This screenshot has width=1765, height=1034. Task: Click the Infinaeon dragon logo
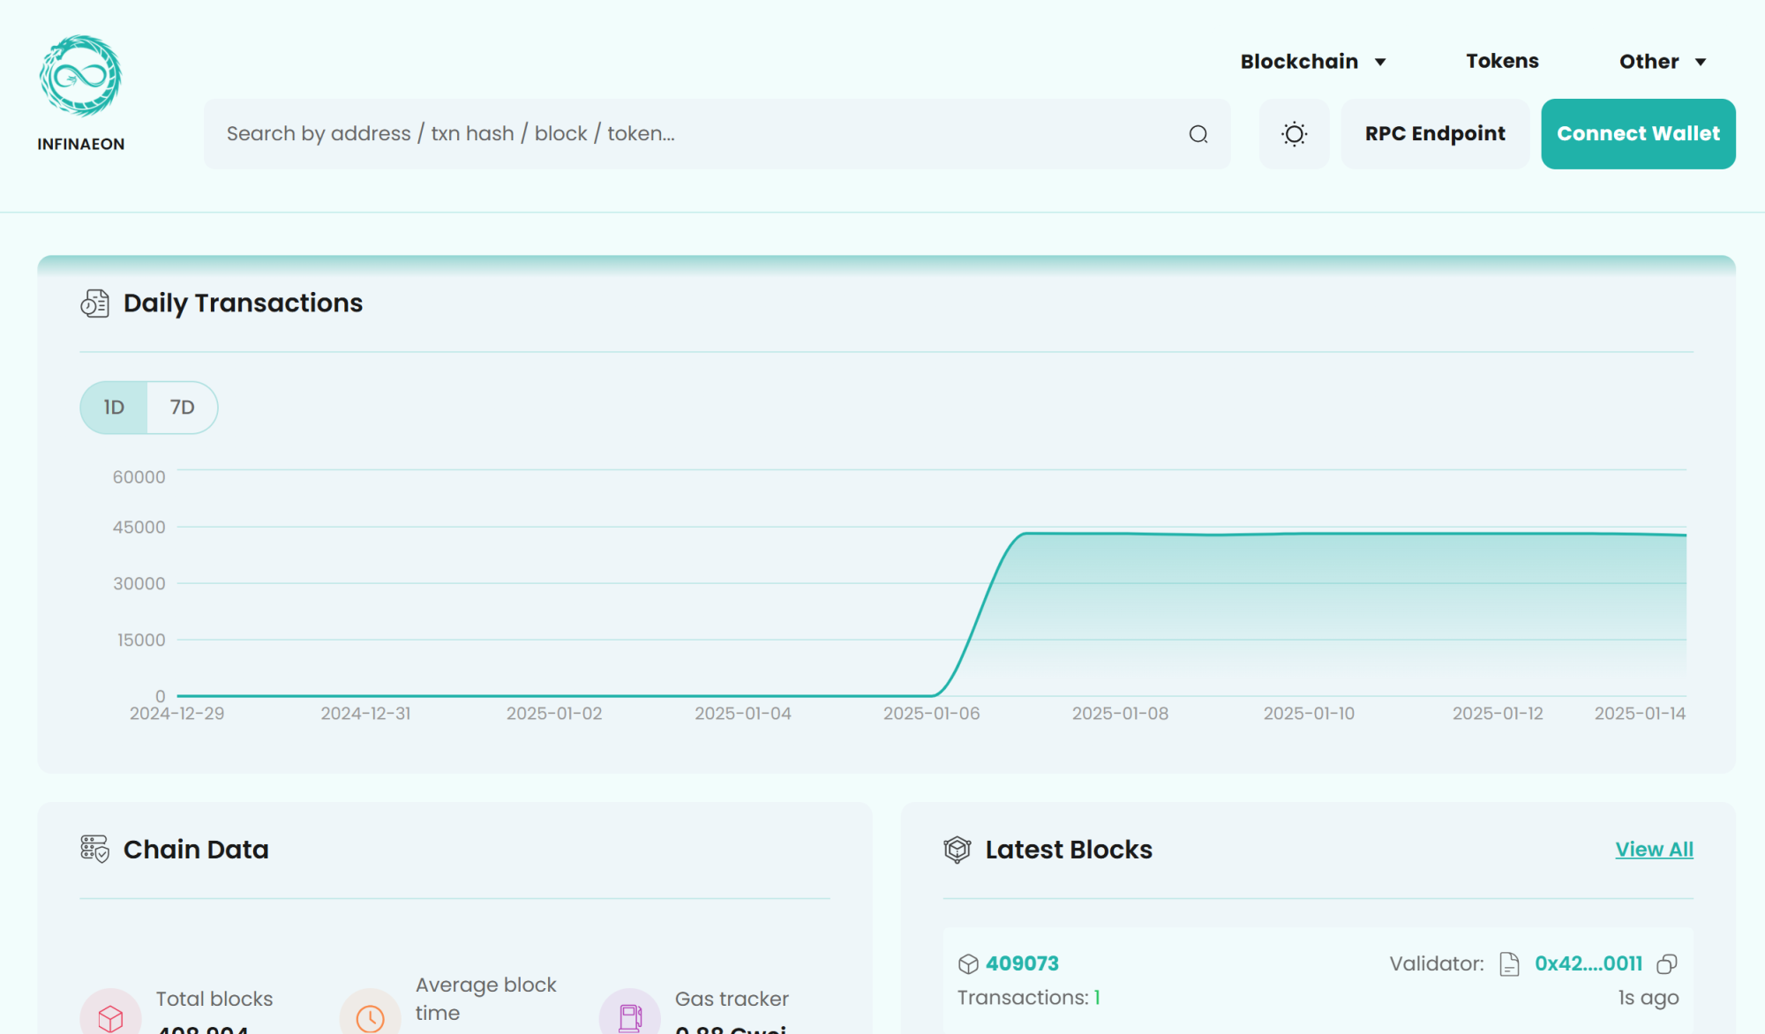(80, 77)
